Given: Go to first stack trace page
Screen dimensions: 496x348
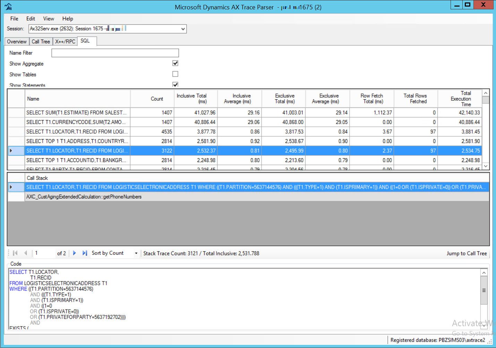Looking at the screenshot, I should 15,253.
